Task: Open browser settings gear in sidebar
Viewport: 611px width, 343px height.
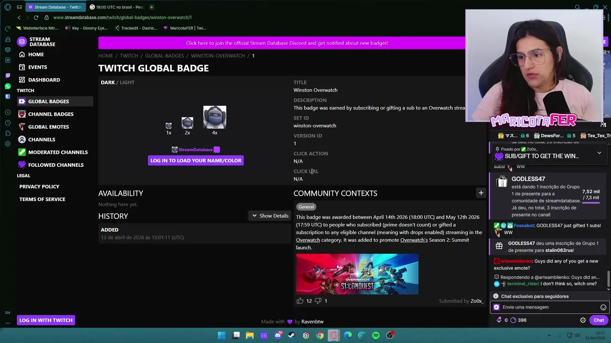Action: [x=8, y=144]
